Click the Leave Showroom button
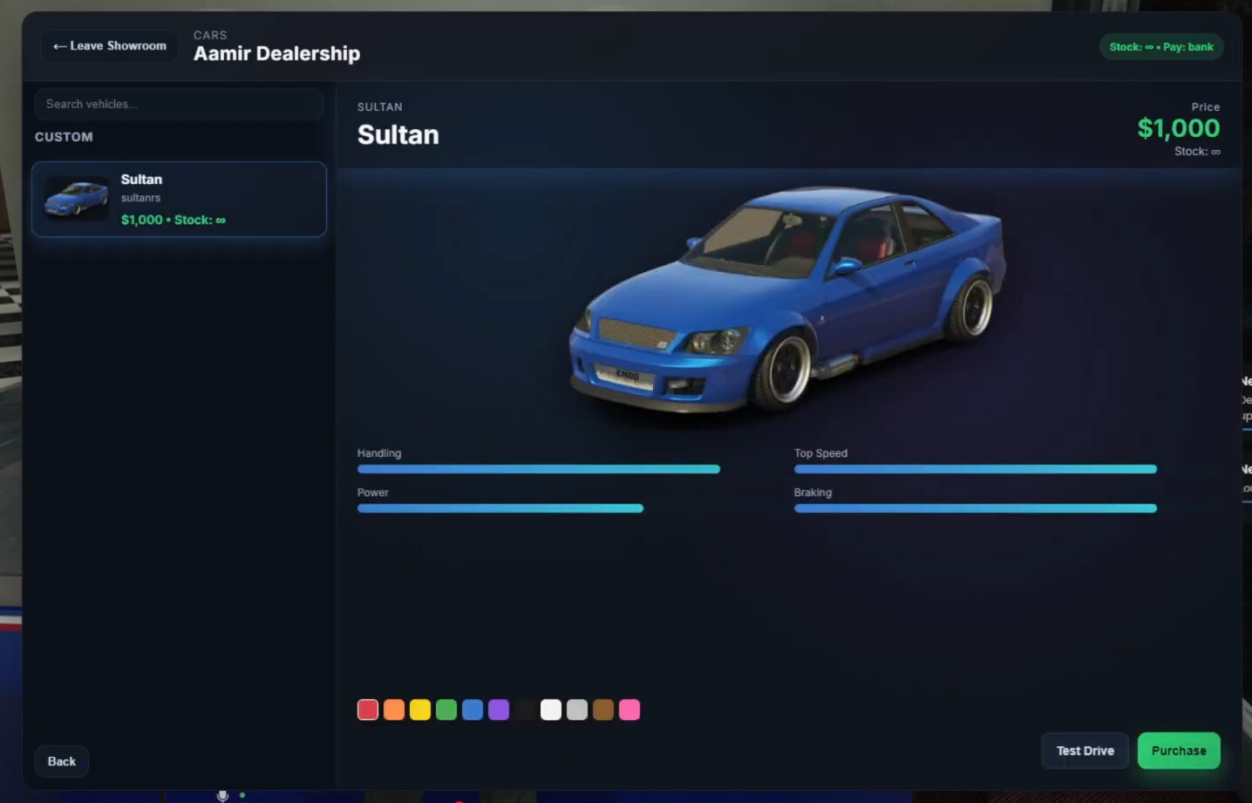The height and width of the screenshot is (803, 1252). pyautogui.click(x=109, y=46)
